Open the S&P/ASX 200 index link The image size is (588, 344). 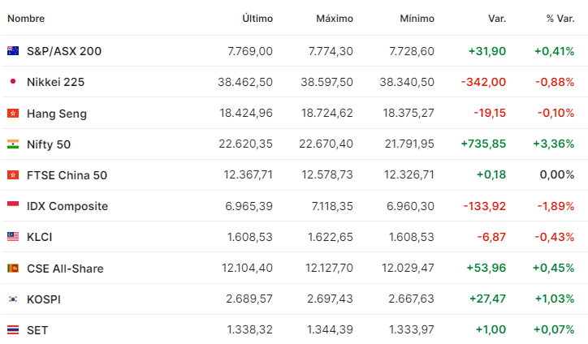[x=64, y=51]
